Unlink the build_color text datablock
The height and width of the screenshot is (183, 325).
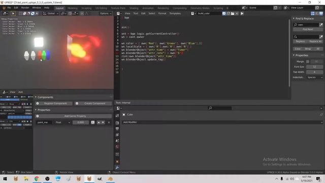click(237, 14)
